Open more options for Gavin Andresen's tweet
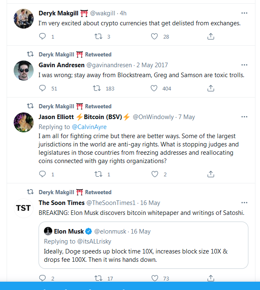This screenshot has height=290, width=260. pyautogui.click(x=244, y=65)
